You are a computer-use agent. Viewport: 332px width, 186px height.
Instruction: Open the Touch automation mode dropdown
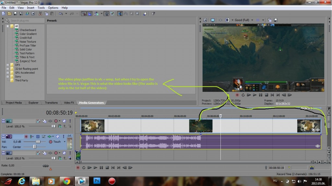point(65,142)
